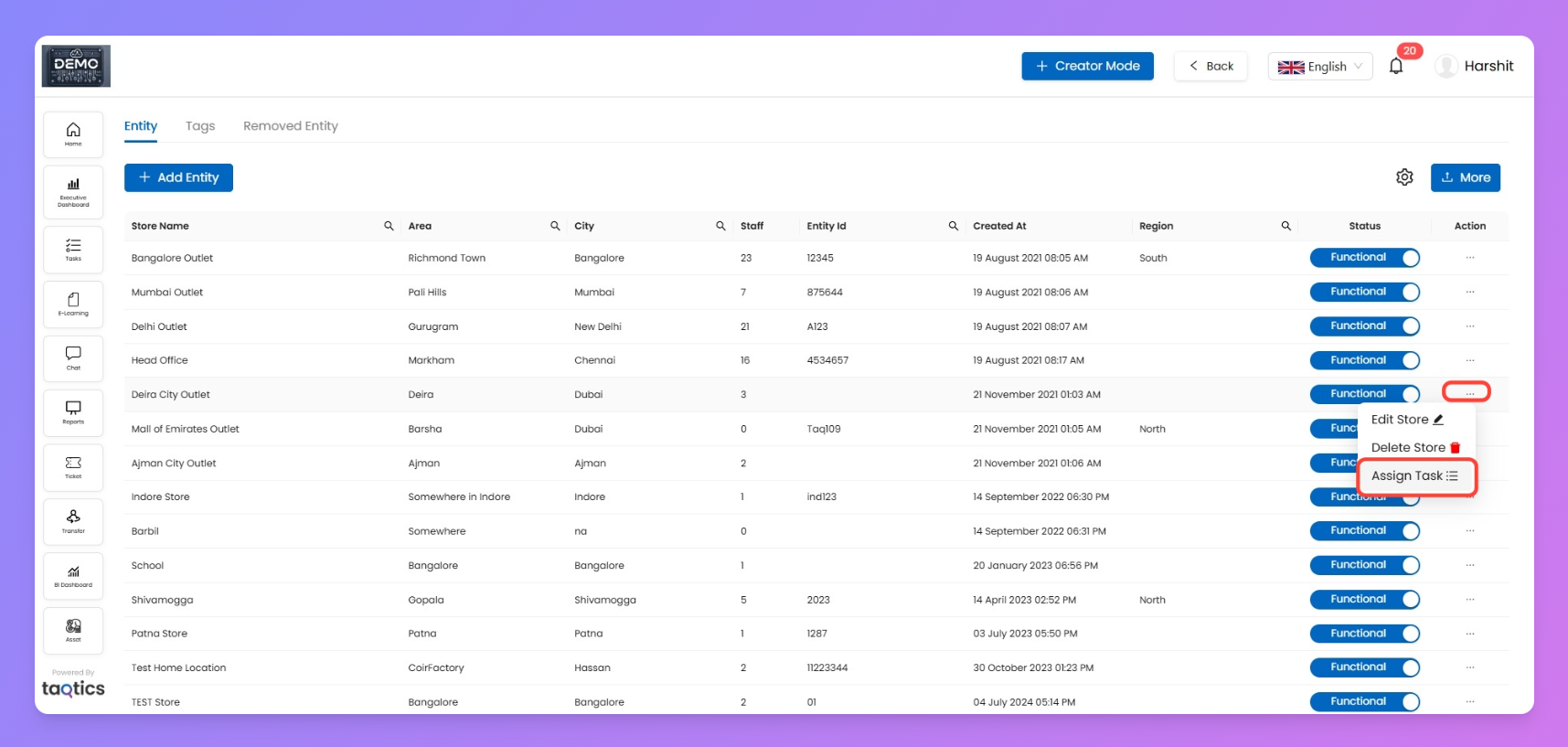Open the Home sidebar icon

click(x=73, y=133)
